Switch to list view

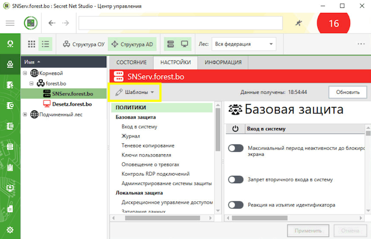click(x=45, y=44)
